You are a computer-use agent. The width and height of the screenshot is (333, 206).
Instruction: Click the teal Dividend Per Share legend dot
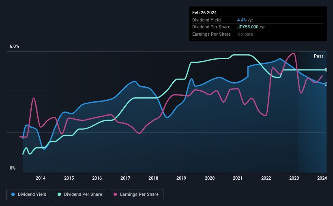coord(59,194)
